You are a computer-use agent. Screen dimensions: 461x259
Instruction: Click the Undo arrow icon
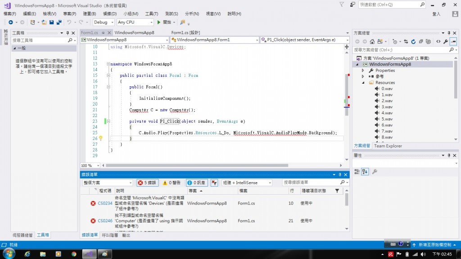pos(69,22)
